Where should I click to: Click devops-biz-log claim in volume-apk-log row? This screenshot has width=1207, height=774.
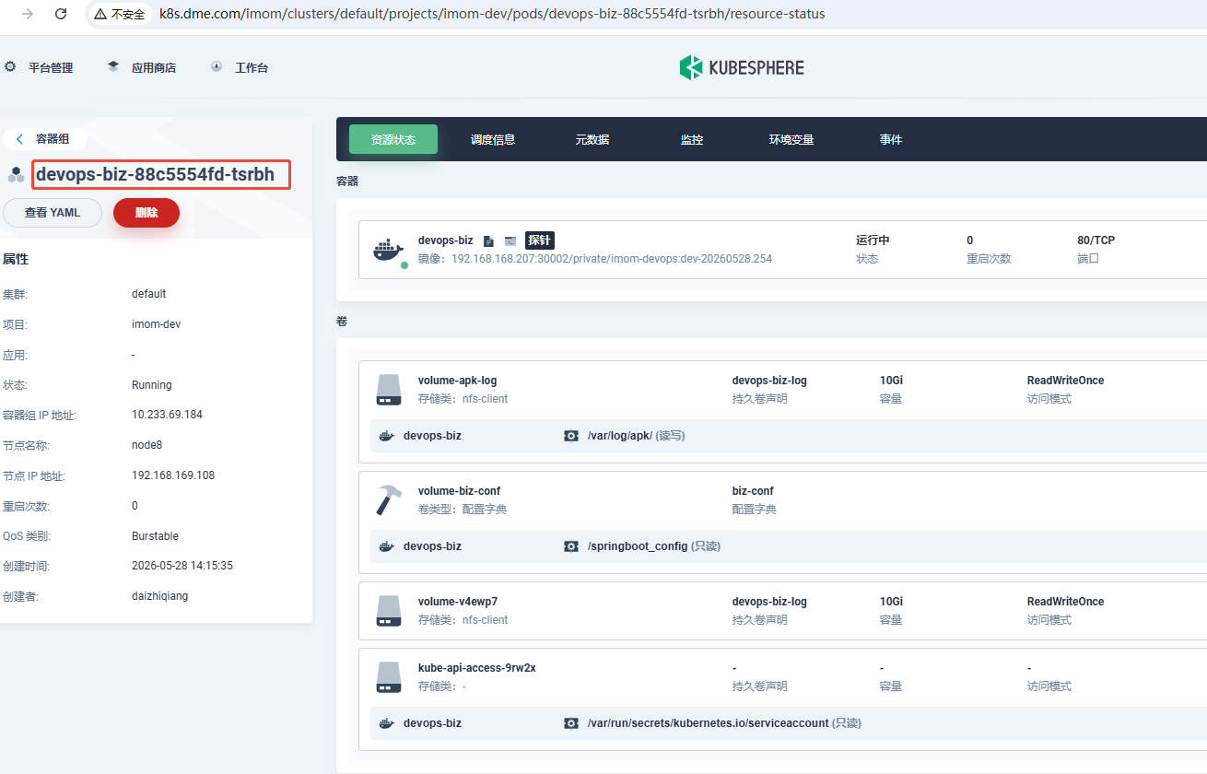(769, 381)
